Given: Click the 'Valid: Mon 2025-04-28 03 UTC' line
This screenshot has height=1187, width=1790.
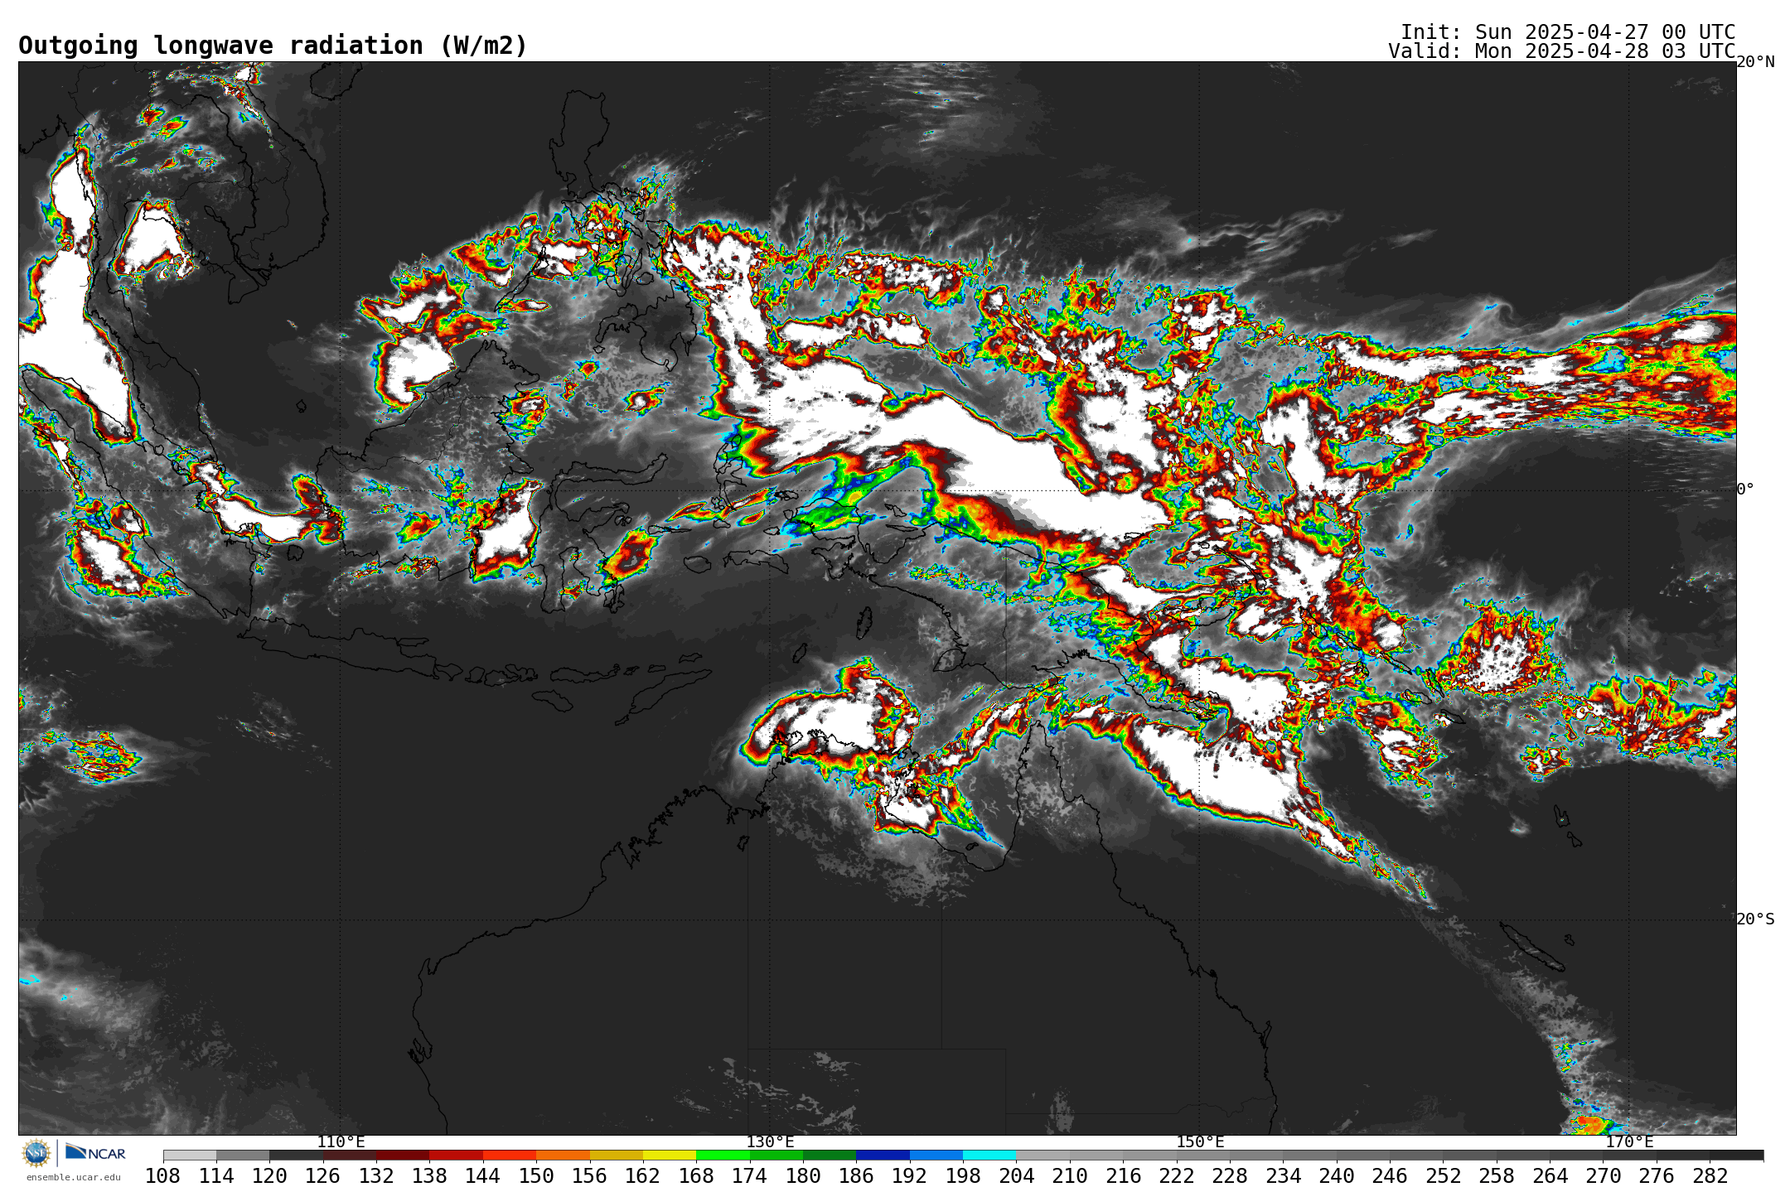Looking at the screenshot, I should [1562, 51].
